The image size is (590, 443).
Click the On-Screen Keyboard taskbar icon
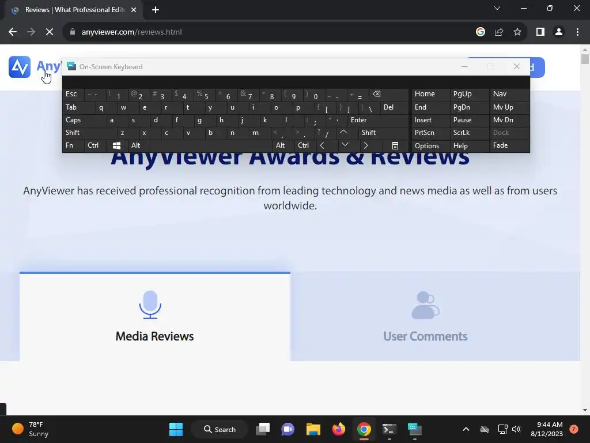[415, 429]
